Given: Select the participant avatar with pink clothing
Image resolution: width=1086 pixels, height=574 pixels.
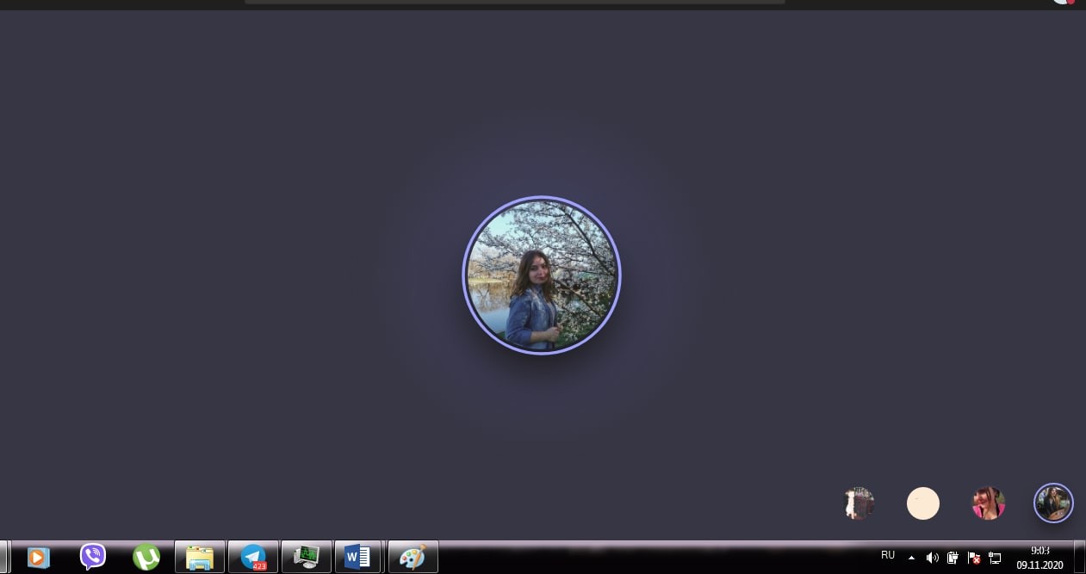Looking at the screenshot, I should (989, 503).
